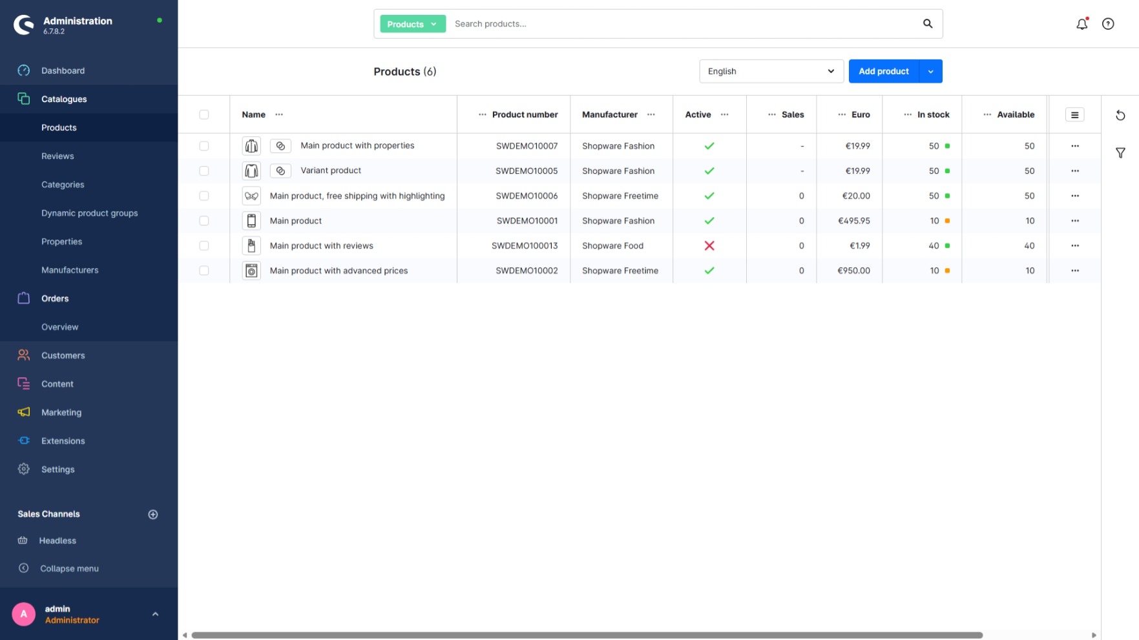Expand the Add product arrow dropdown
Image resolution: width=1139 pixels, height=640 pixels.
(930, 71)
